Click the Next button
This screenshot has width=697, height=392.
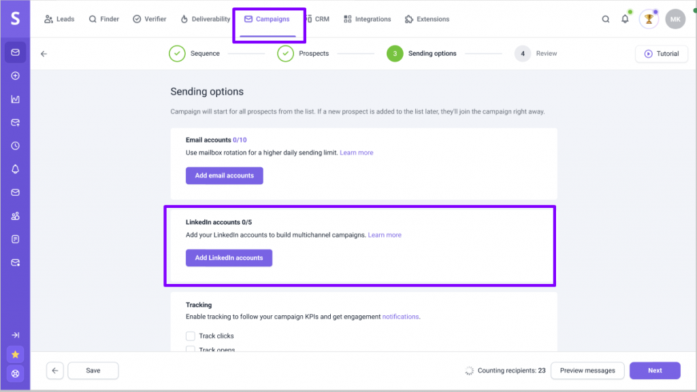point(655,370)
